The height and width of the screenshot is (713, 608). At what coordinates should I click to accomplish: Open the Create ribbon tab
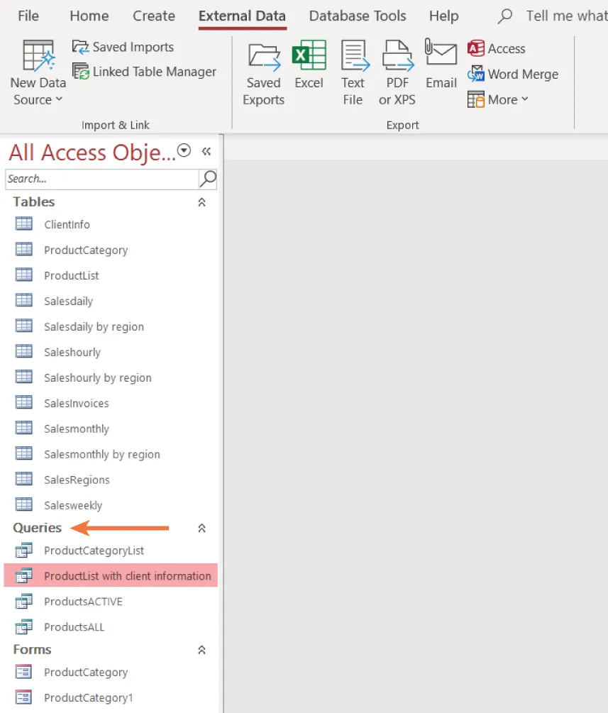(153, 16)
